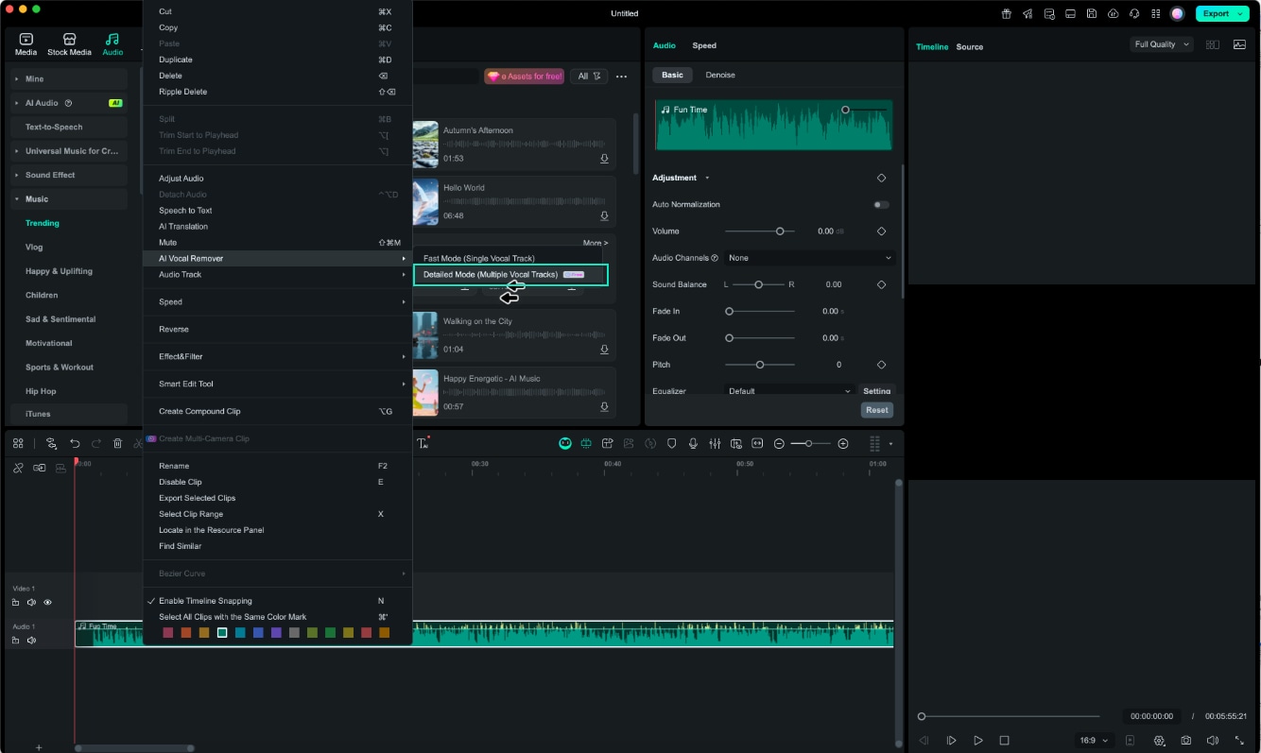Screen dimensions: 1261x753
Task: Delete selection with the trash icon
Action: point(116,443)
